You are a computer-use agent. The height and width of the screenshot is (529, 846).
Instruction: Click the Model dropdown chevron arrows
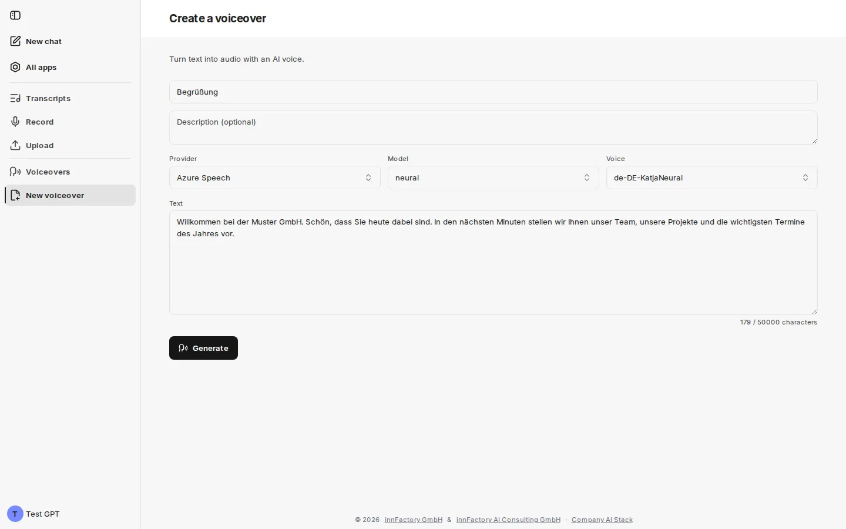click(587, 178)
